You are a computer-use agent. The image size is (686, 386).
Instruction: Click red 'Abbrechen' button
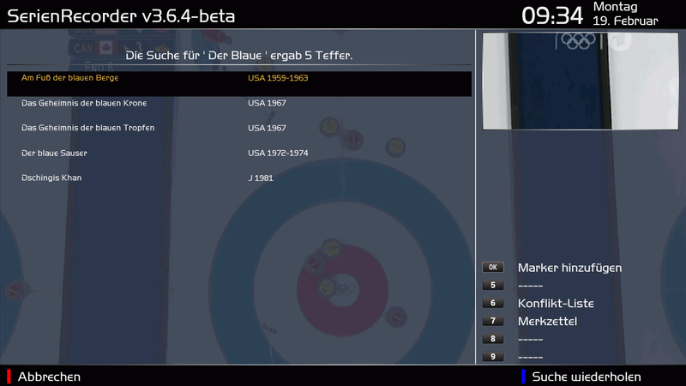(49, 377)
